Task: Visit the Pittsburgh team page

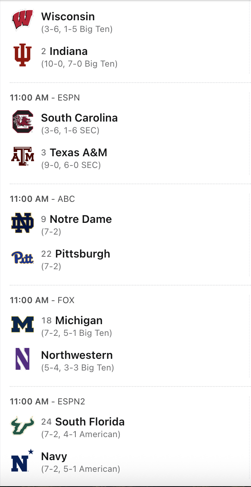Action: point(83,254)
